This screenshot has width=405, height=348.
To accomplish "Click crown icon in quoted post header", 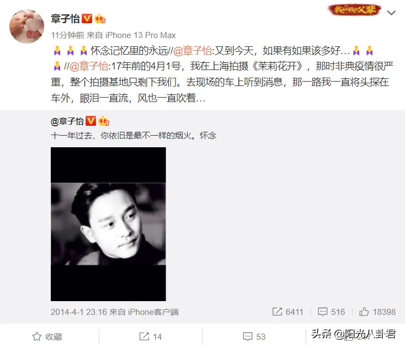I will tap(104, 121).
